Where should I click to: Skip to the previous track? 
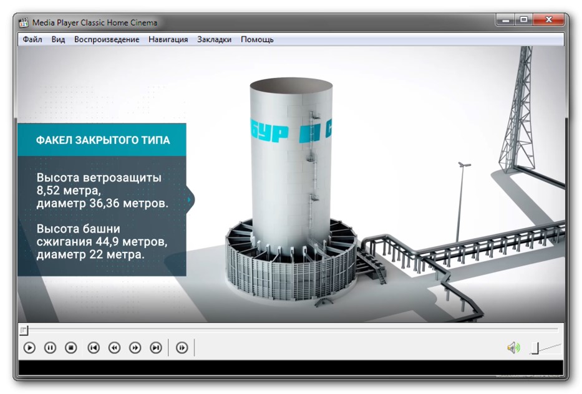pyautogui.click(x=94, y=348)
